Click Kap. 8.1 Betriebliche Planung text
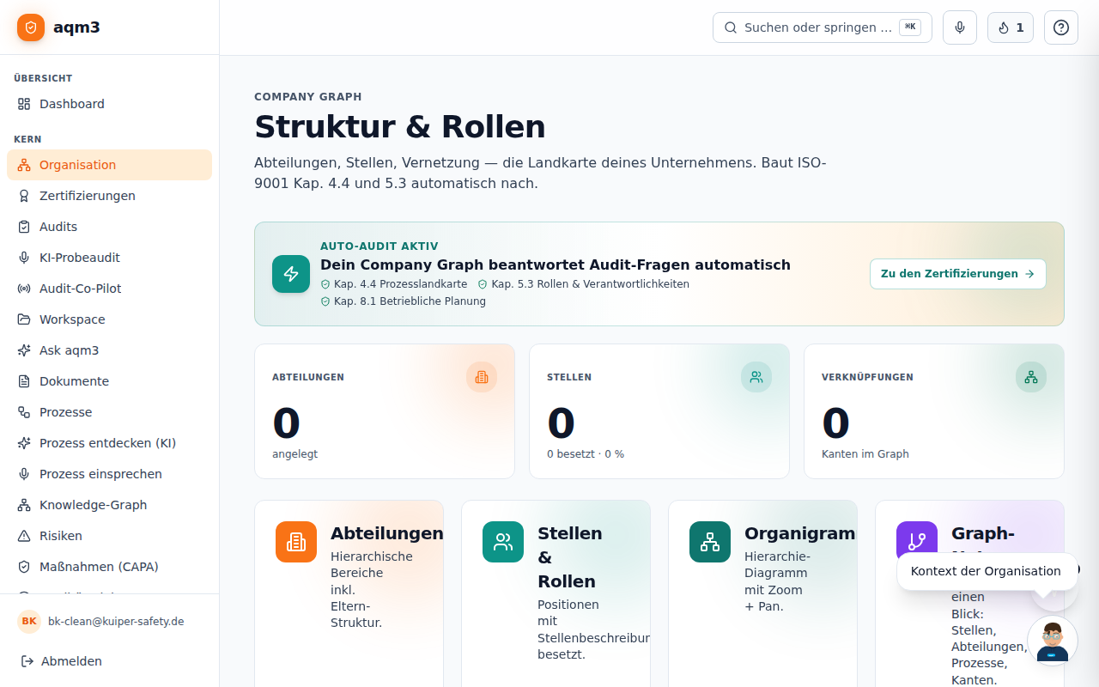Image resolution: width=1099 pixels, height=687 pixels. (410, 301)
